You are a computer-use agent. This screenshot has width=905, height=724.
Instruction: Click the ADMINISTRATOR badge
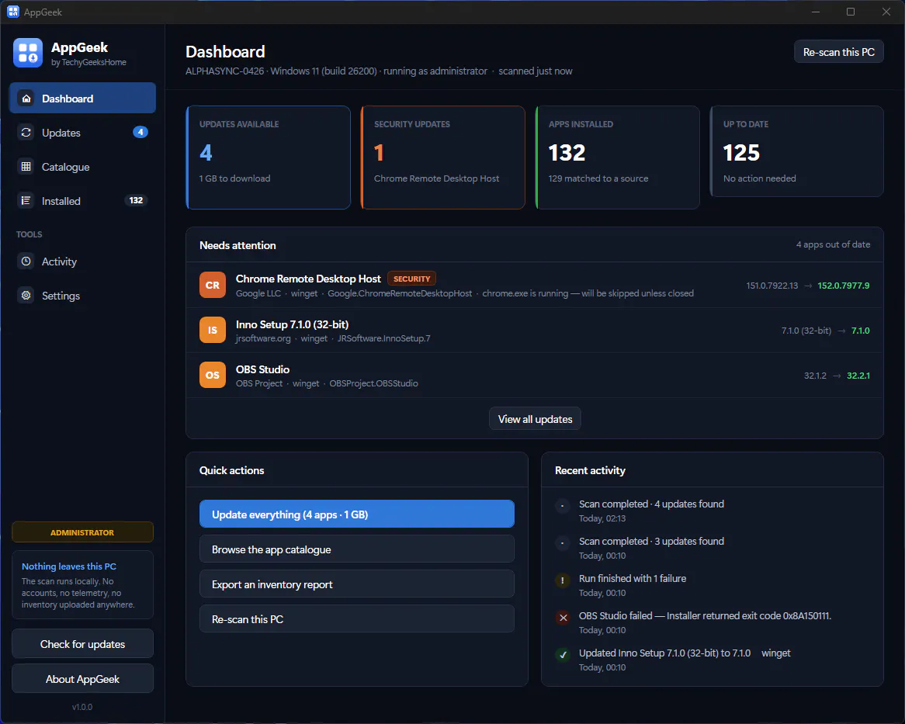82,532
